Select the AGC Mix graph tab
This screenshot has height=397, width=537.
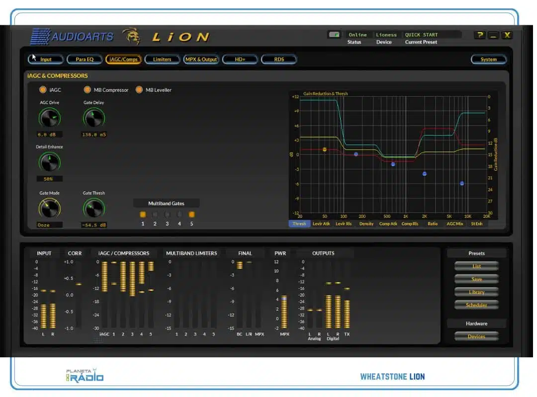[455, 224]
